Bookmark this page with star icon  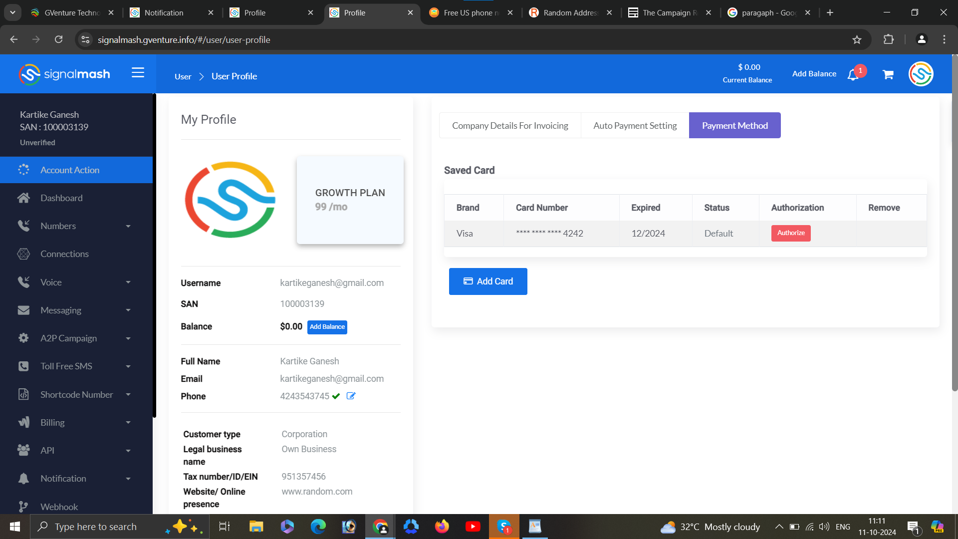(857, 40)
